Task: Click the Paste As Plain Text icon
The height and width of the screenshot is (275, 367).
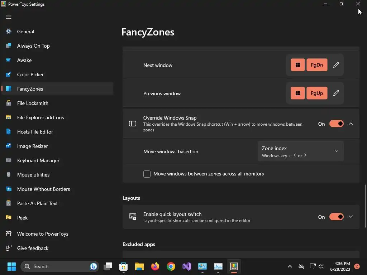Action: [x=9, y=203]
